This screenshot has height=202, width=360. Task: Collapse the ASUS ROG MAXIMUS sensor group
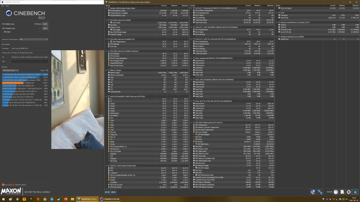pyautogui.click(x=106, y=97)
